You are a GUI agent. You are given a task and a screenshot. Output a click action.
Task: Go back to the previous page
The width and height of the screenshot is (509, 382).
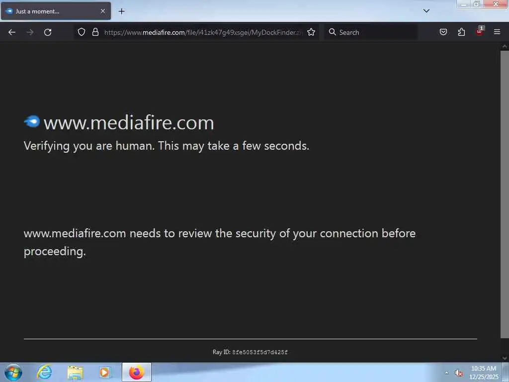click(12, 32)
